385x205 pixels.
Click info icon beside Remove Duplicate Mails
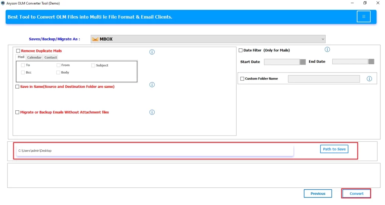click(152, 52)
